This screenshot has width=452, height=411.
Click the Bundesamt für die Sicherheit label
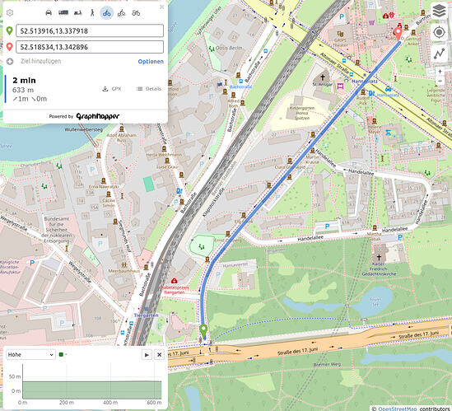click(x=57, y=230)
